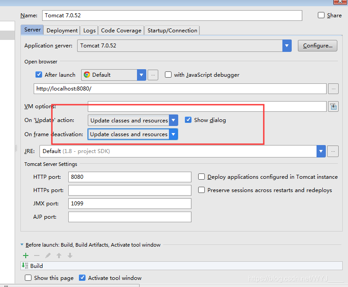Add a new Before launch task
This screenshot has height=287, width=348.
(x=26, y=256)
